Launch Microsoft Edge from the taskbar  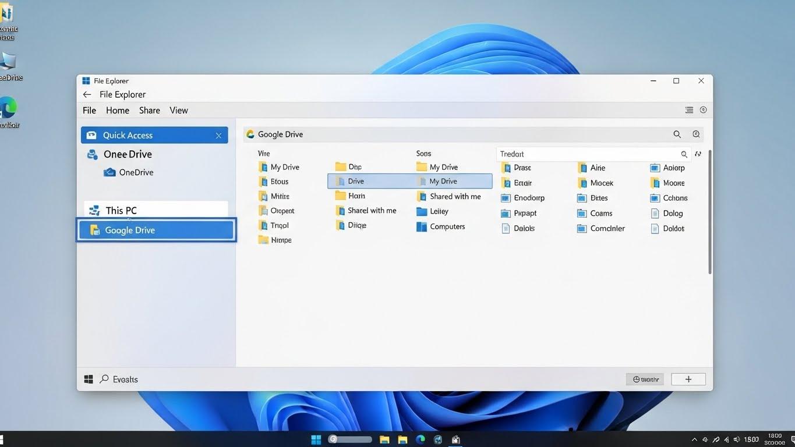[420, 439]
